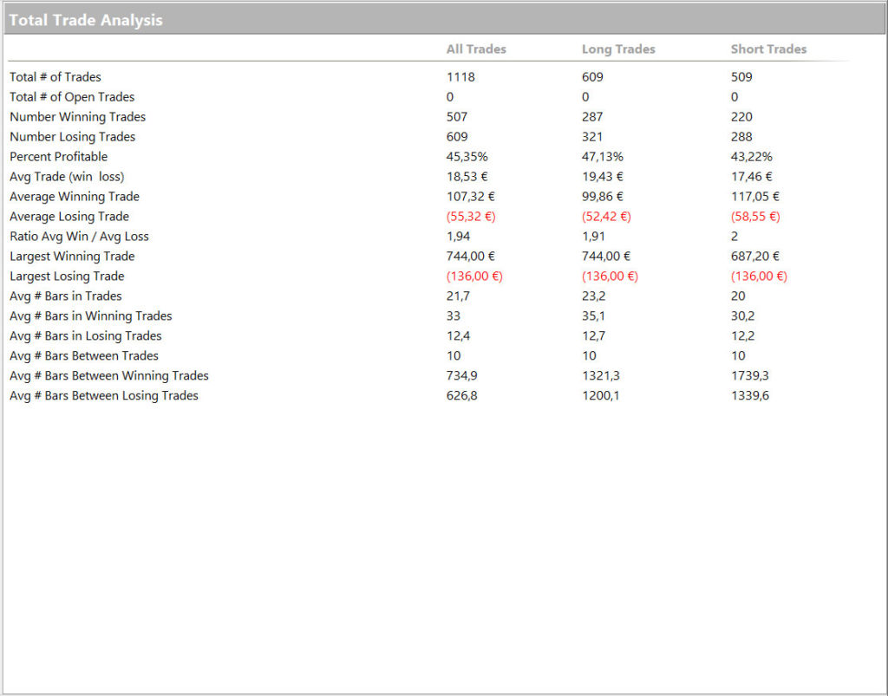The height and width of the screenshot is (696, 888).
Task: Select the 1321,3 value
Action: [600, 375]
